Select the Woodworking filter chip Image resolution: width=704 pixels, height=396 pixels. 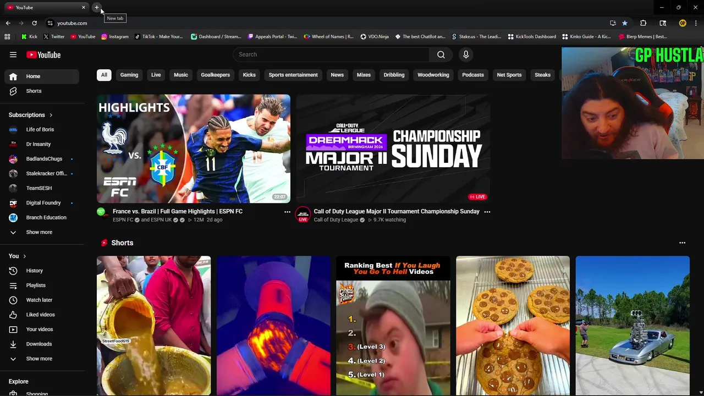[433, 75]
